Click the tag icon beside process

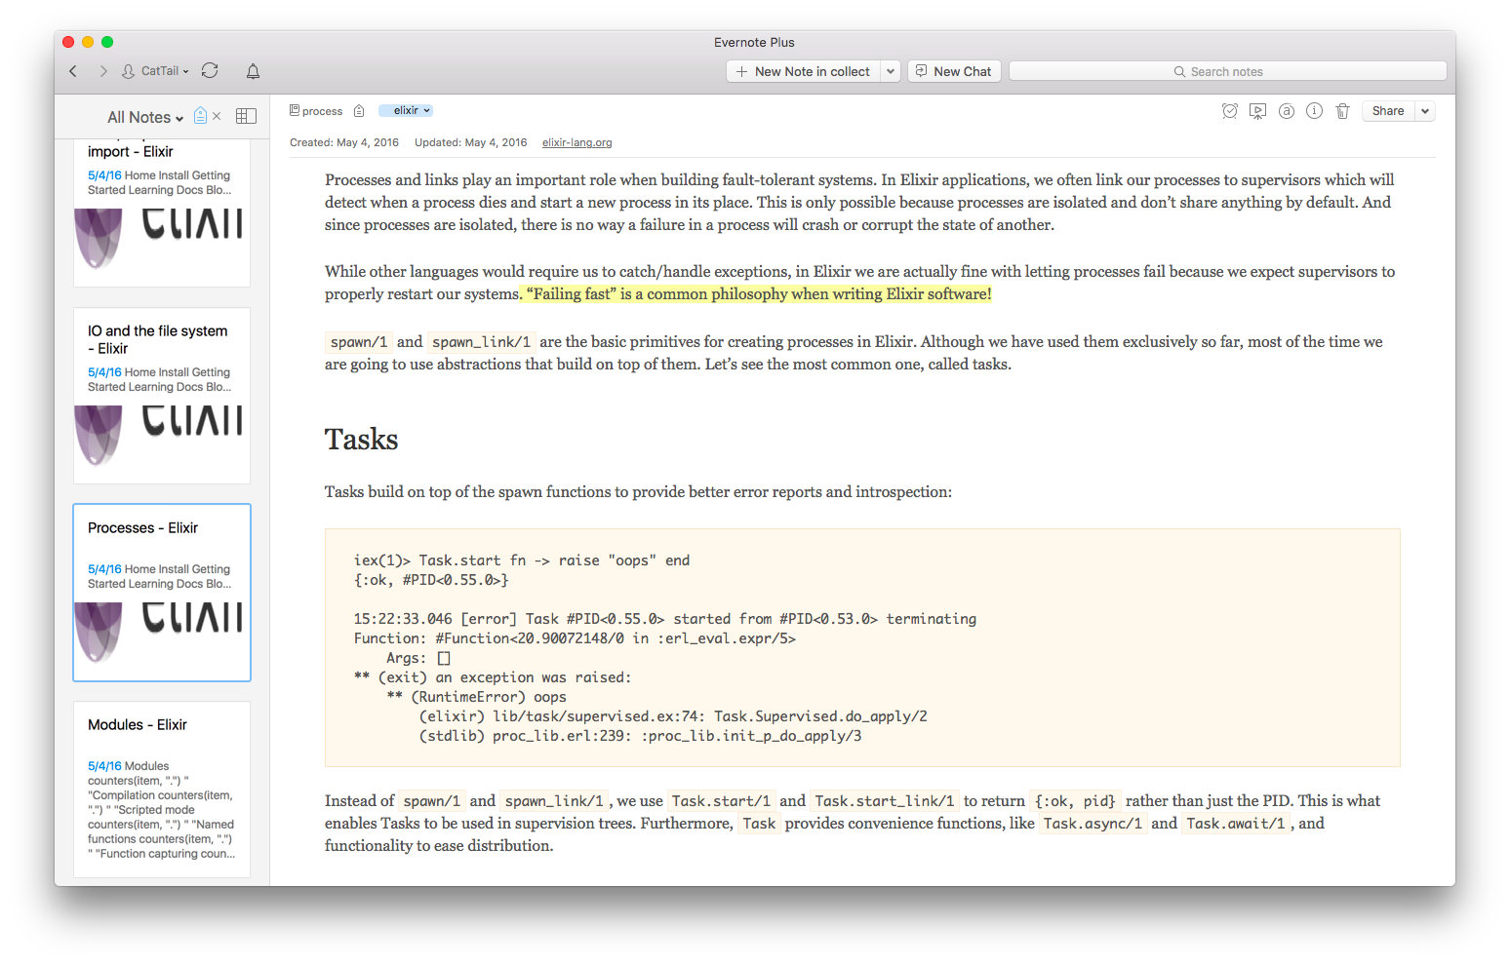359,111
